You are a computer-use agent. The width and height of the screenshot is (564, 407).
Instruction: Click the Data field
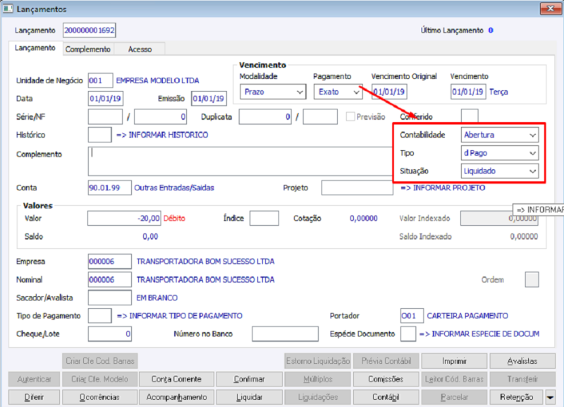click(105, 99)
